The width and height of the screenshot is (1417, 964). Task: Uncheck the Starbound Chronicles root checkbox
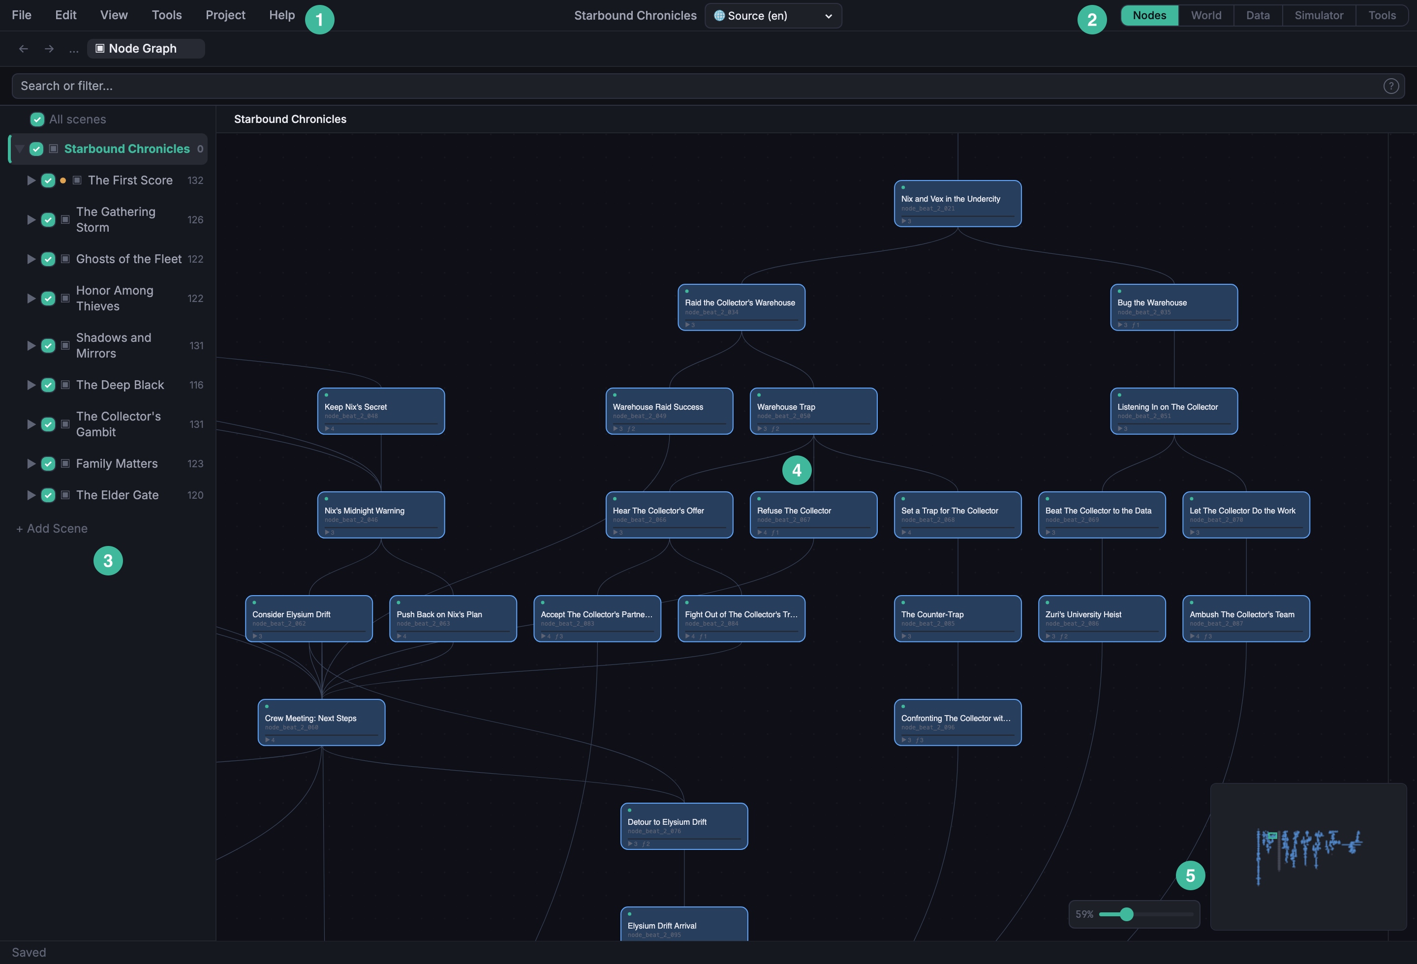36,149
